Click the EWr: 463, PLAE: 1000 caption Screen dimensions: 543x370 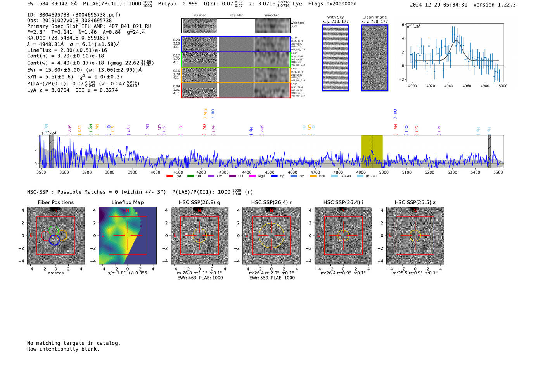click(x=200, y=278)
